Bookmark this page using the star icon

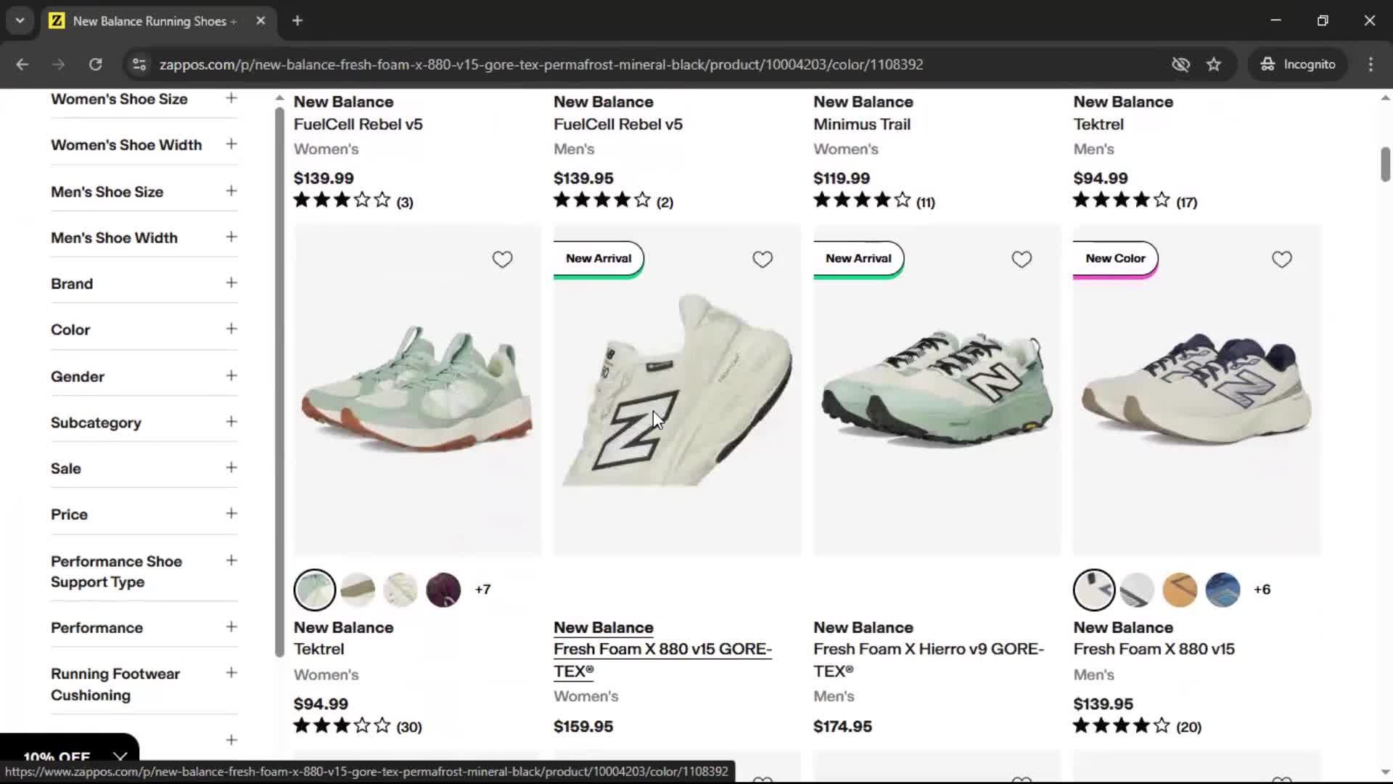point(1214,65)
